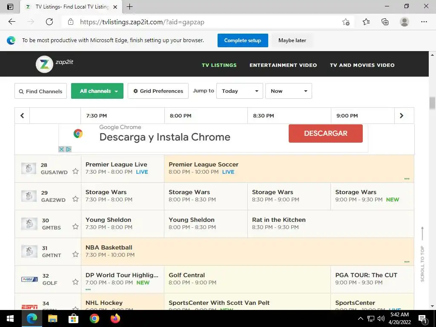
Task: Show hidden tray icons chevron
Action: click(x=360, y=318)
